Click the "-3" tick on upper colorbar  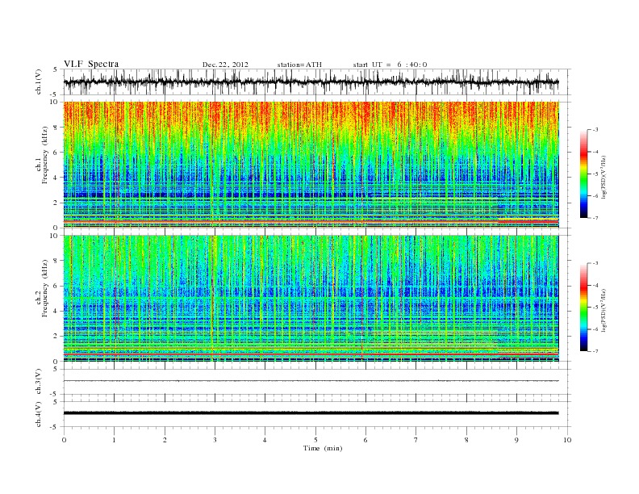coord(595,130)
